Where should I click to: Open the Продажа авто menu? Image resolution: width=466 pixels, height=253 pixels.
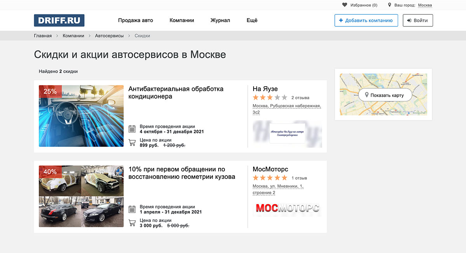click(136, 21)
